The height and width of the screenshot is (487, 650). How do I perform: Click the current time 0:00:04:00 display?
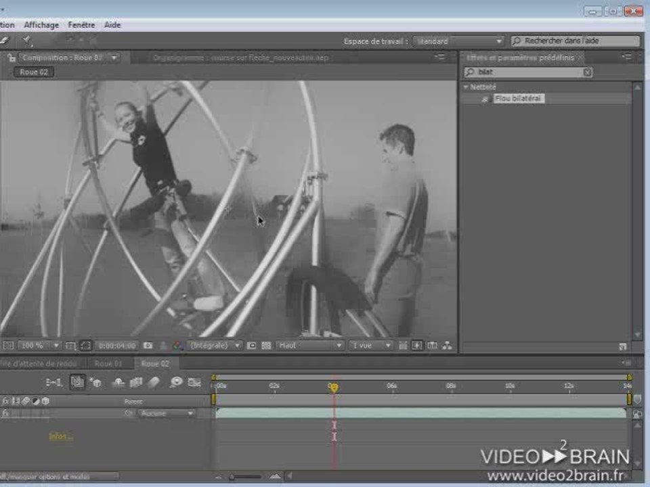[x=117, y=346]
